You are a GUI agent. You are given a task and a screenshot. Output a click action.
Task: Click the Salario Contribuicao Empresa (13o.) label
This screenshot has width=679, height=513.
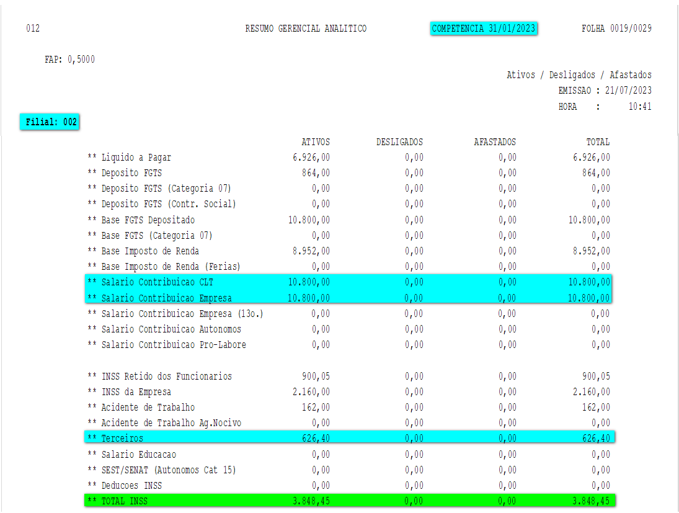(182, 314)
